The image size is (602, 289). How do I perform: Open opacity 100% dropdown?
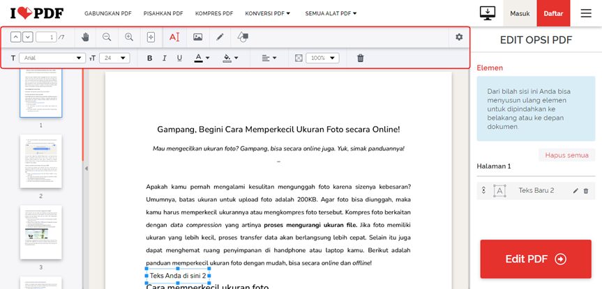pyautogui.click(x=322, y=58)
